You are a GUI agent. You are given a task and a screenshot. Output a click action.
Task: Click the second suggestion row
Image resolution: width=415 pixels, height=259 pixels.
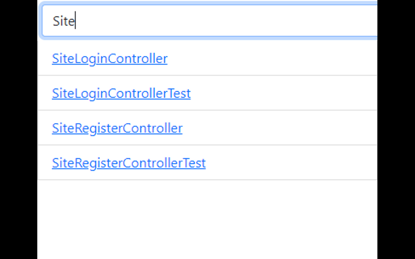[207, 93]
